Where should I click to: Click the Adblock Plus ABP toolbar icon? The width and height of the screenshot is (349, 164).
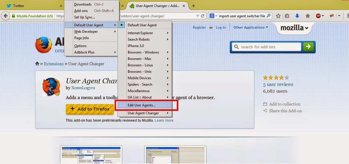tap(318, 16)
